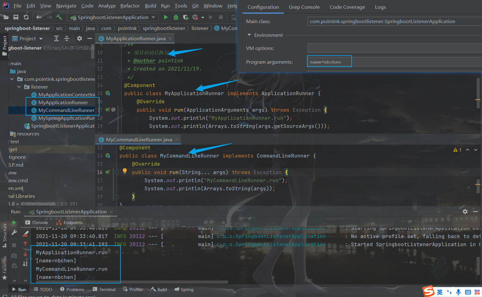
Task: Open the Terminal tool window
Action: [x=104, y=290]
